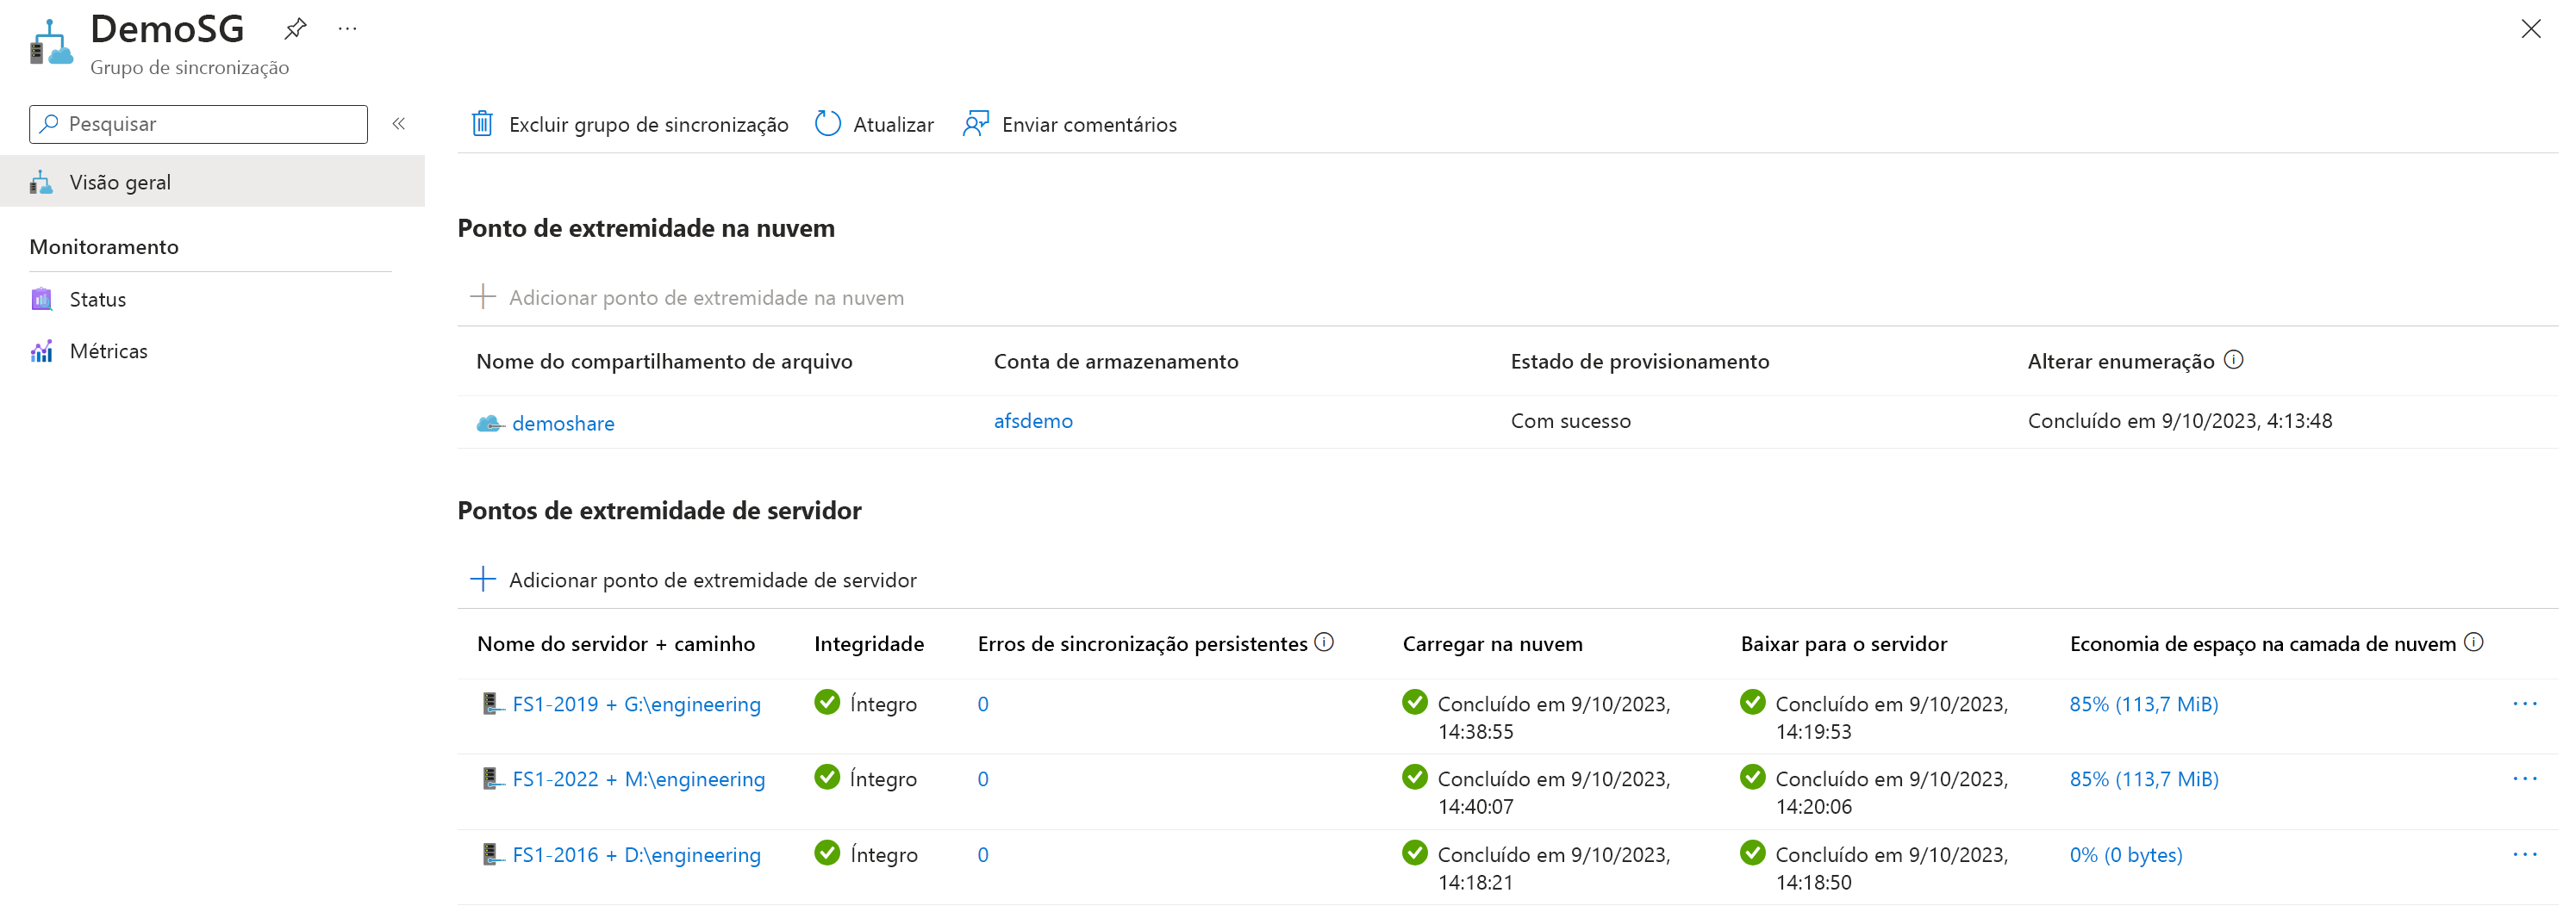Collapse the left navigation menu
Viewport: 2576px width, 918px height.
point(398,124)
